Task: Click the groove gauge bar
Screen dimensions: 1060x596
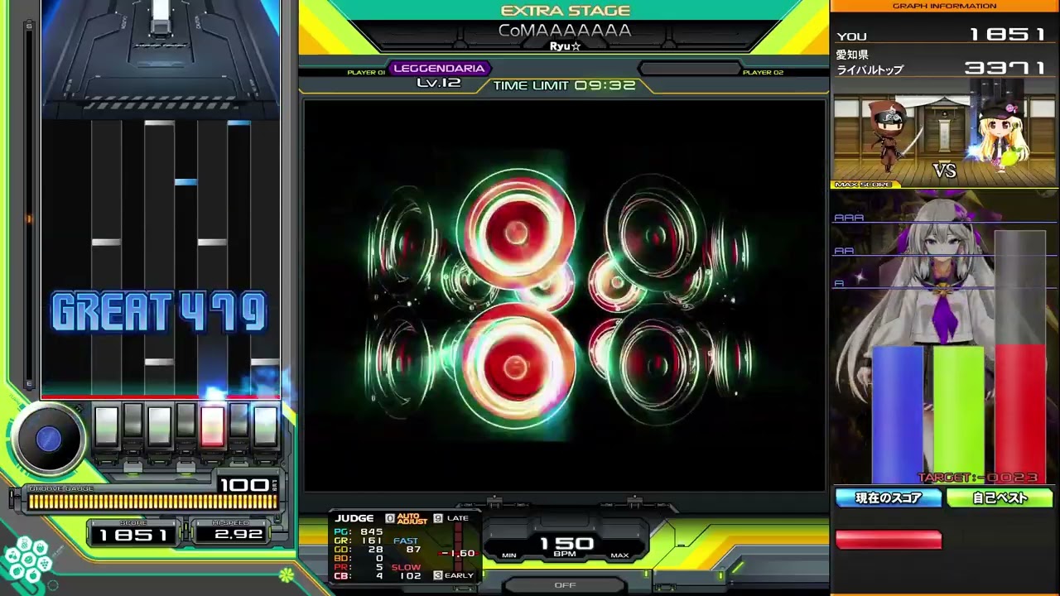Action: (152, 502)
